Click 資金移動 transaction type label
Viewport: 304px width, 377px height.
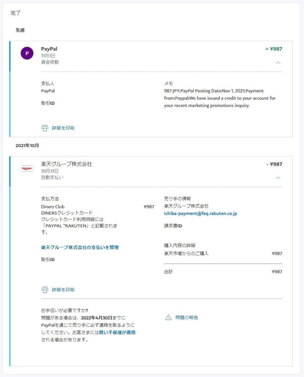(50, 62)
